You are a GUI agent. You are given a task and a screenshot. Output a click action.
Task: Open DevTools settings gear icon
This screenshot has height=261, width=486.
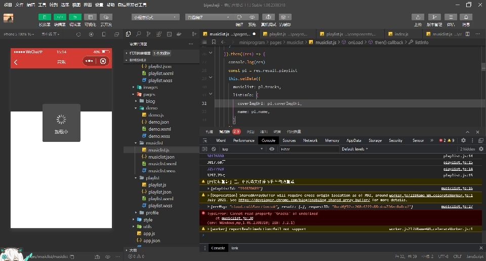click(x=463, y=140)
